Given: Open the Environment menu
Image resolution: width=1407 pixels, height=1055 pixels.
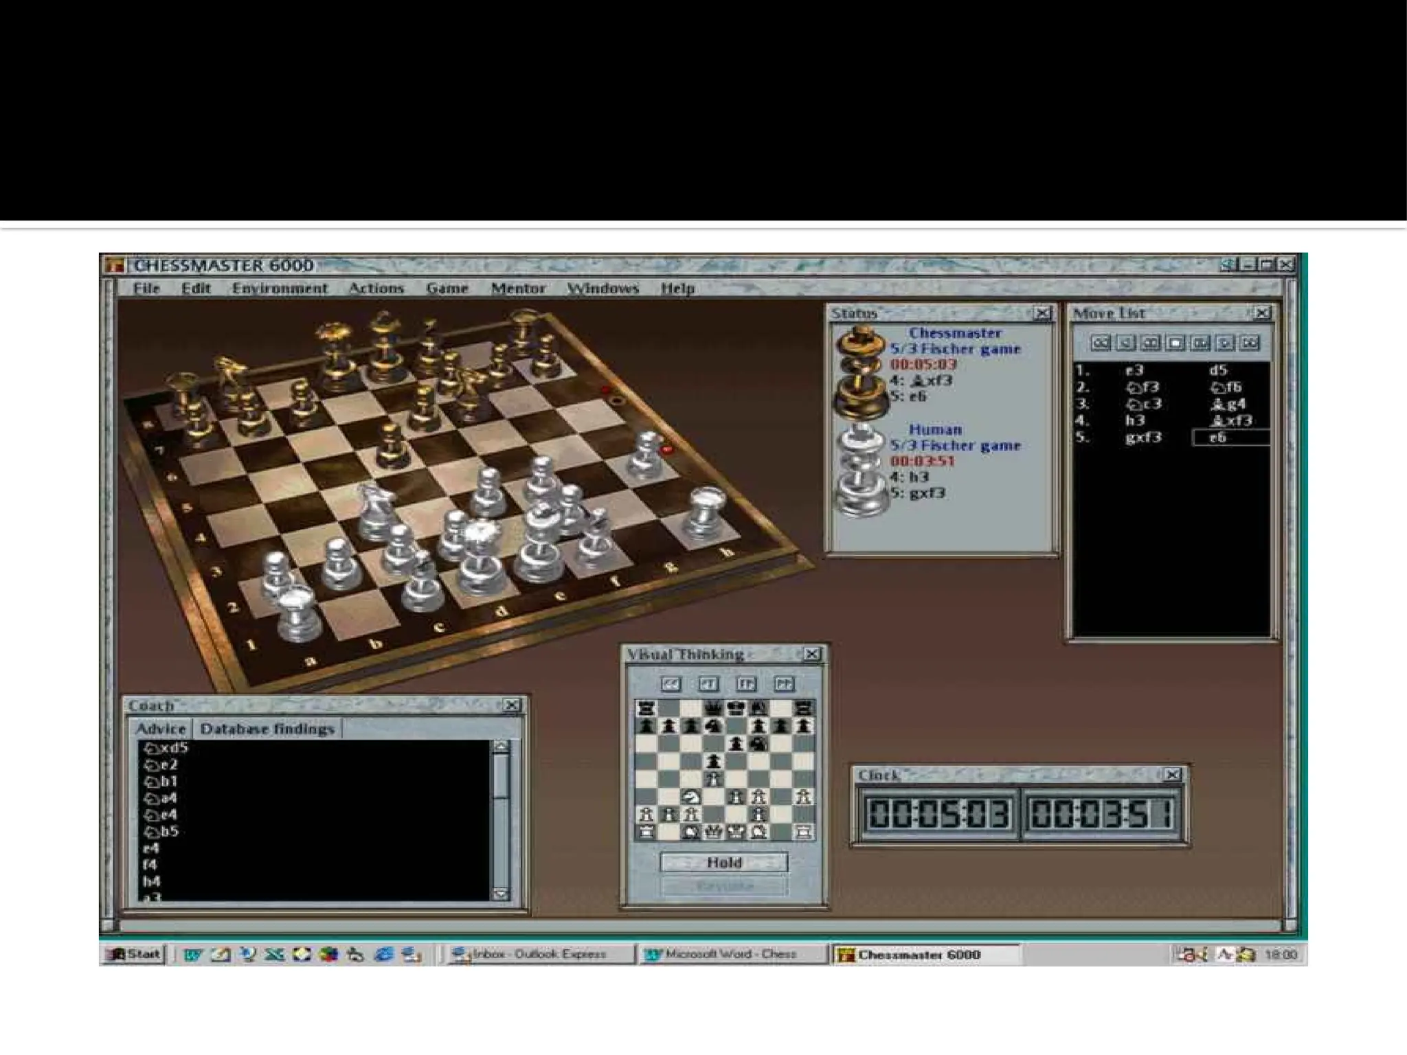Looking at the screenshot, I should coord(280,288).
